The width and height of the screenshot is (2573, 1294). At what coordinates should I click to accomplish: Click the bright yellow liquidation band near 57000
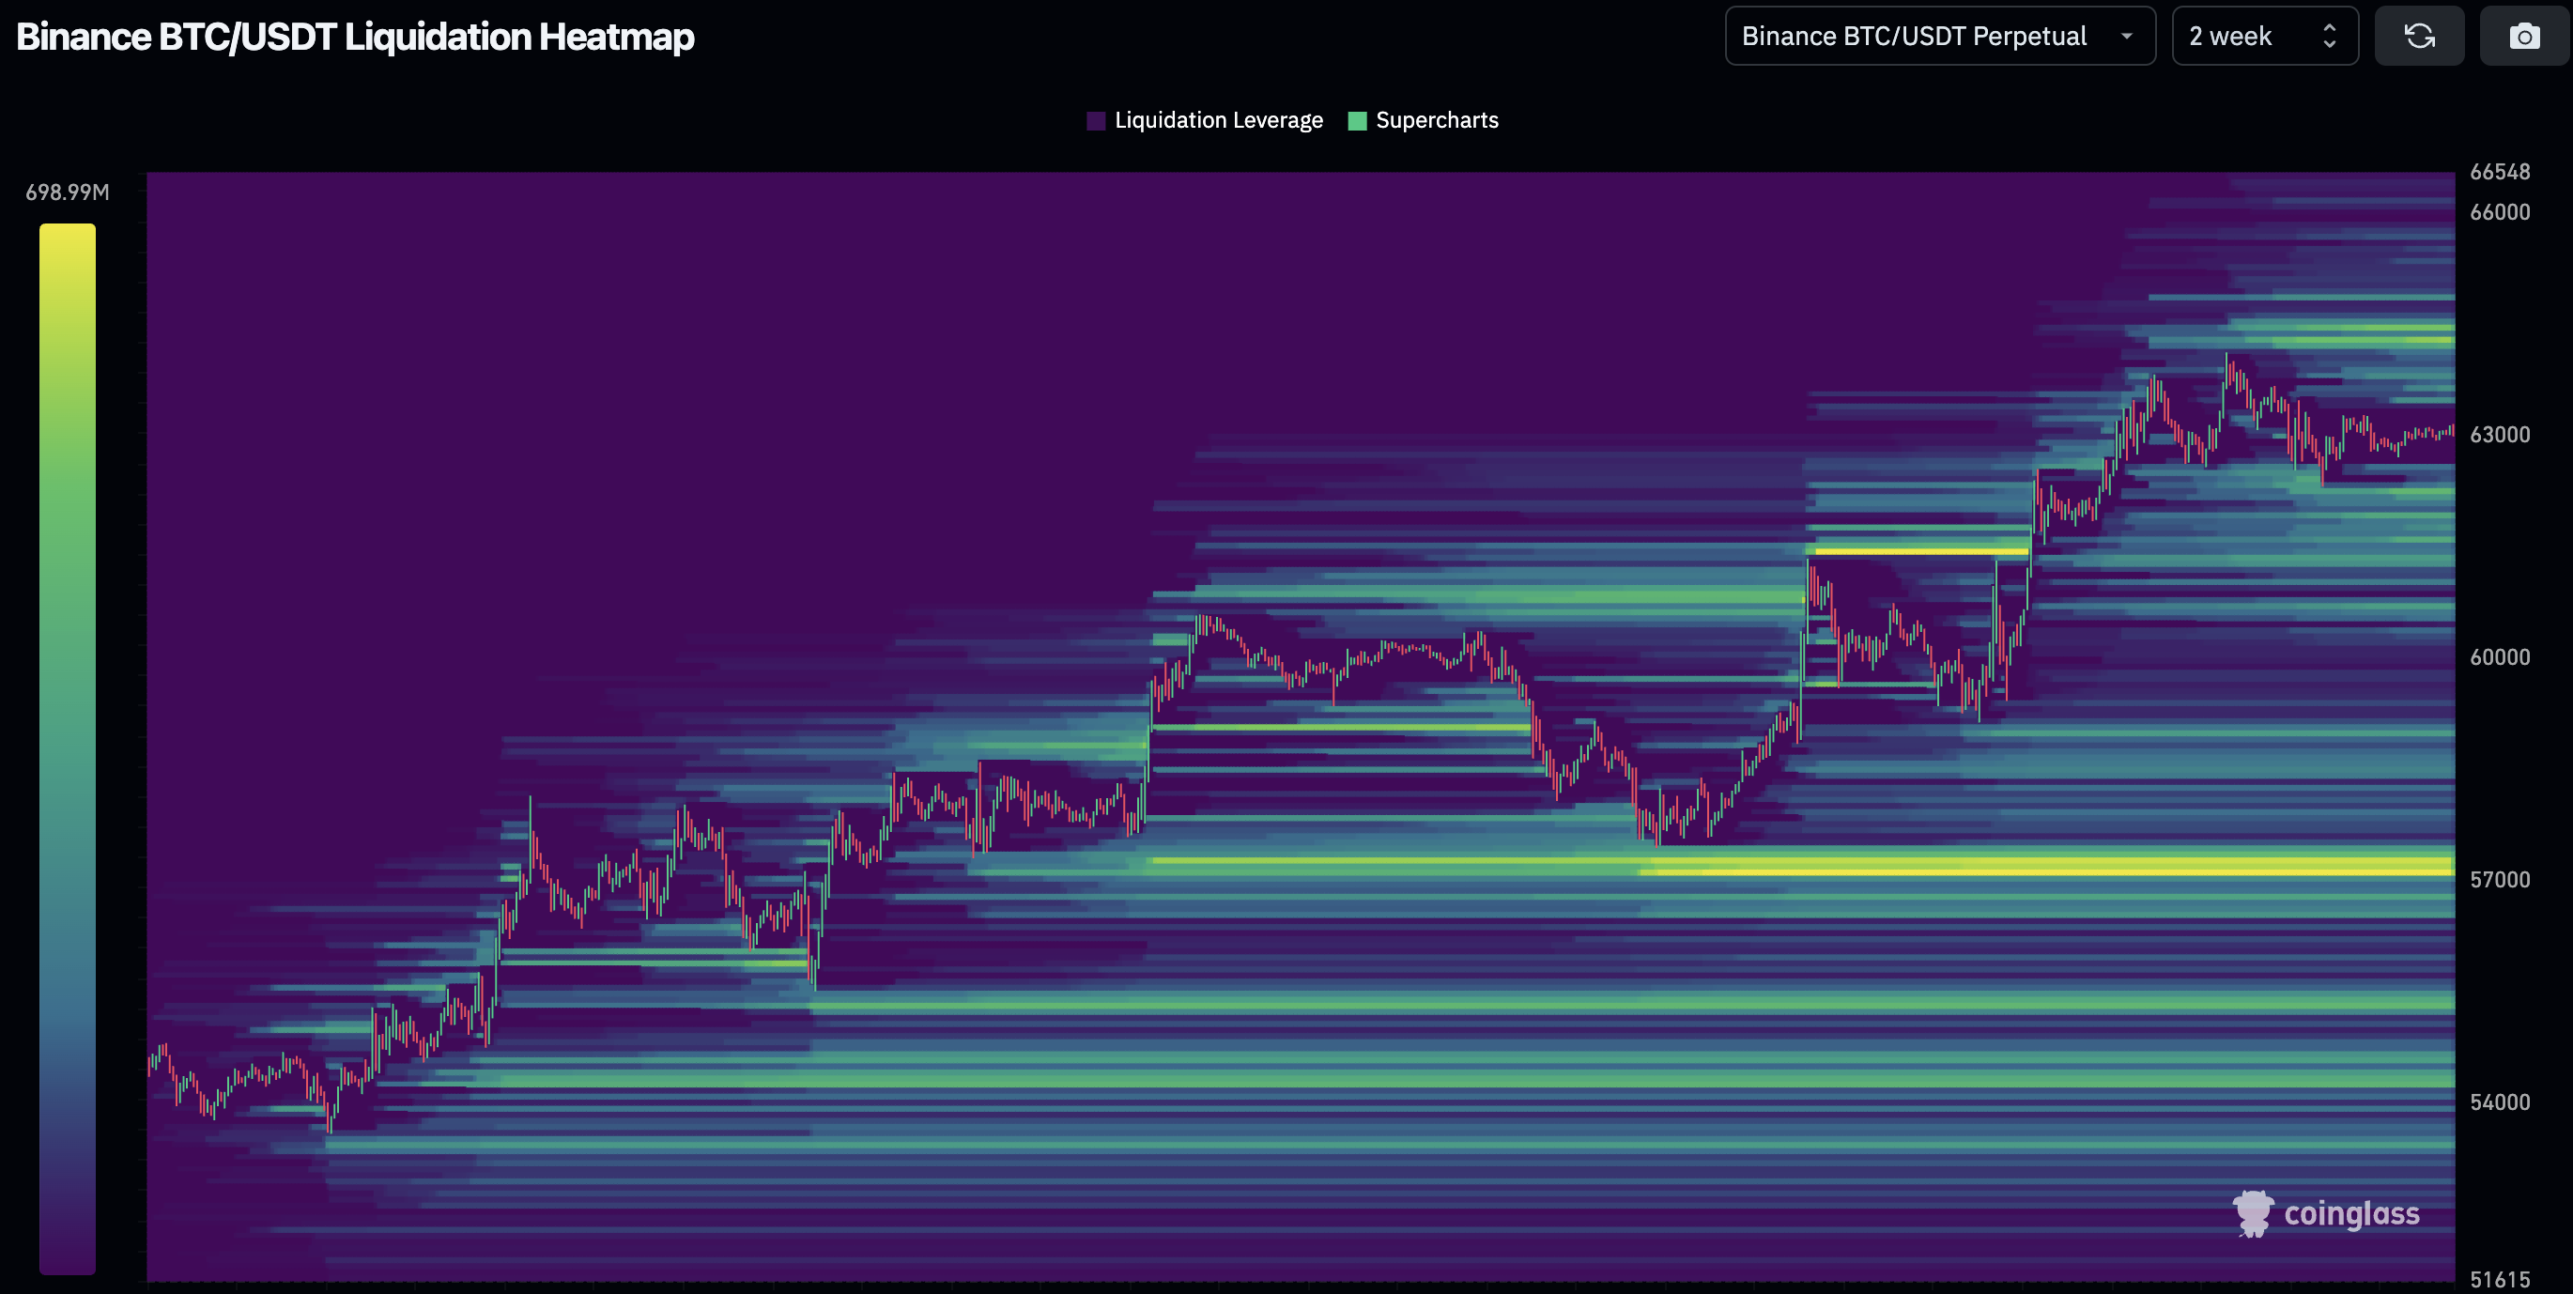pos(2048,870)
